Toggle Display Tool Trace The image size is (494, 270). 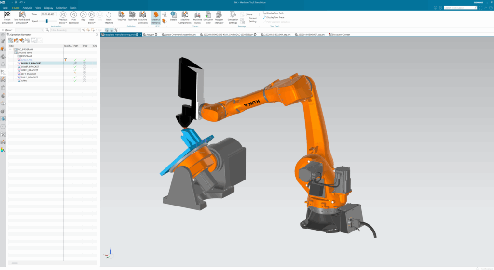[274, 18]
